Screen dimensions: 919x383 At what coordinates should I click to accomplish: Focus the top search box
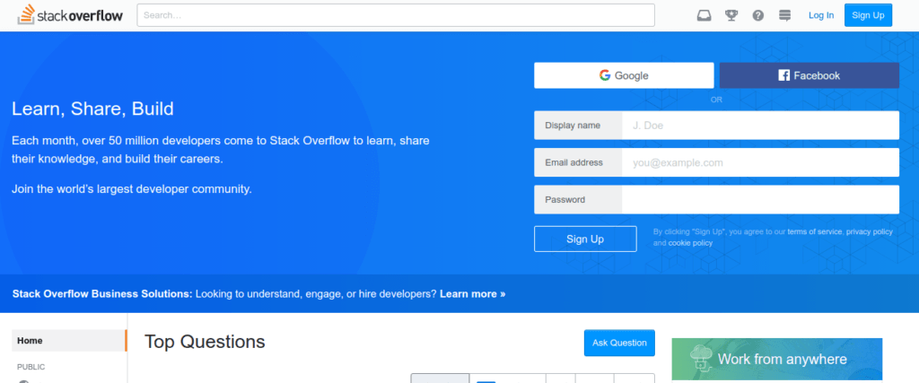pos(396,15)
